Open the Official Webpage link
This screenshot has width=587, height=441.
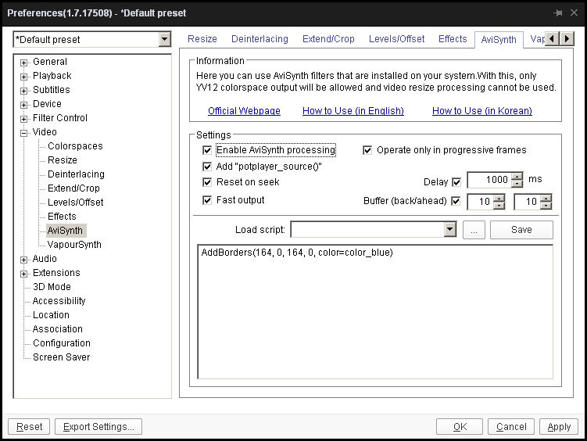point(244,111)
